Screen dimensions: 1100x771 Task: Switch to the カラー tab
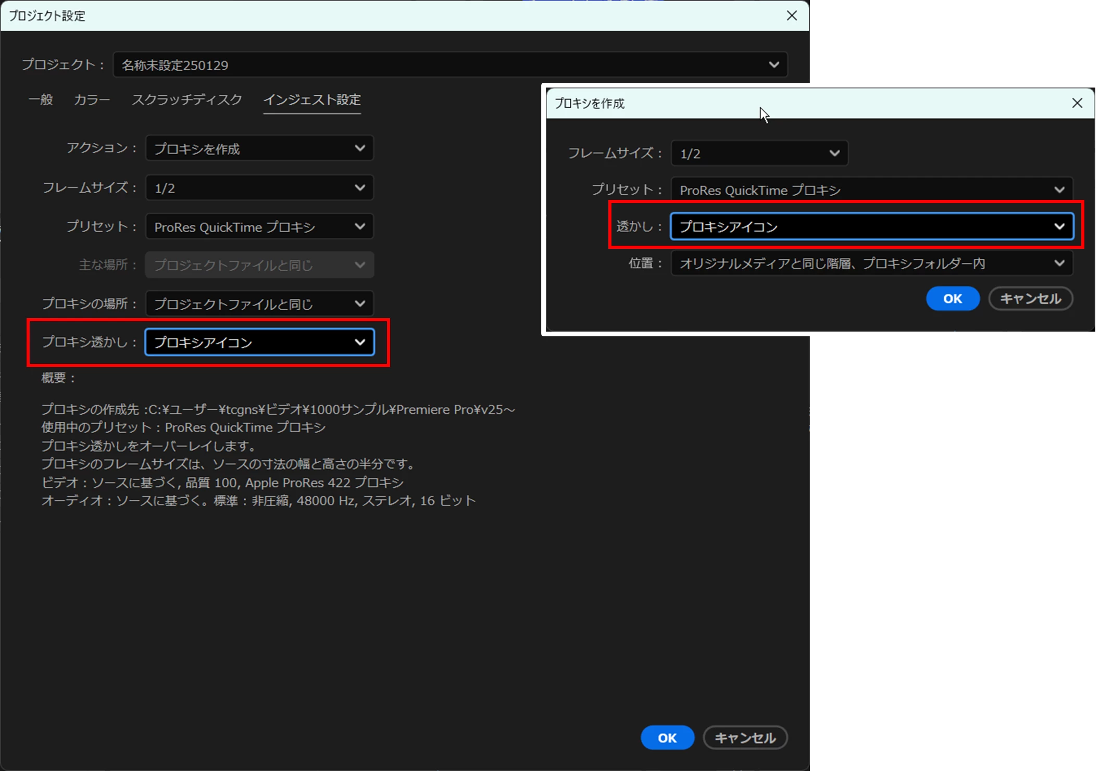[92, 99]
